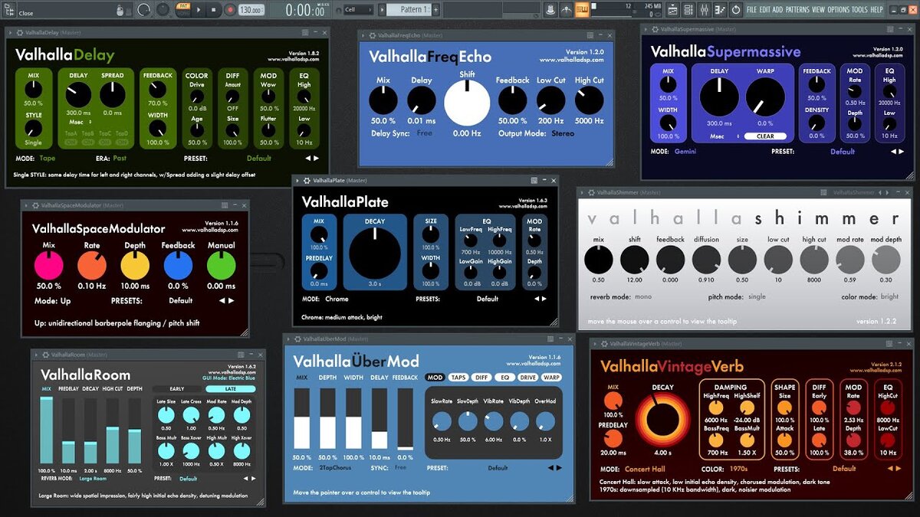Image resolution: width=920 pixels, height=517 pixels.
Task: Select EARLY tab in ValhallaRoom
Action: click(177, 389)
